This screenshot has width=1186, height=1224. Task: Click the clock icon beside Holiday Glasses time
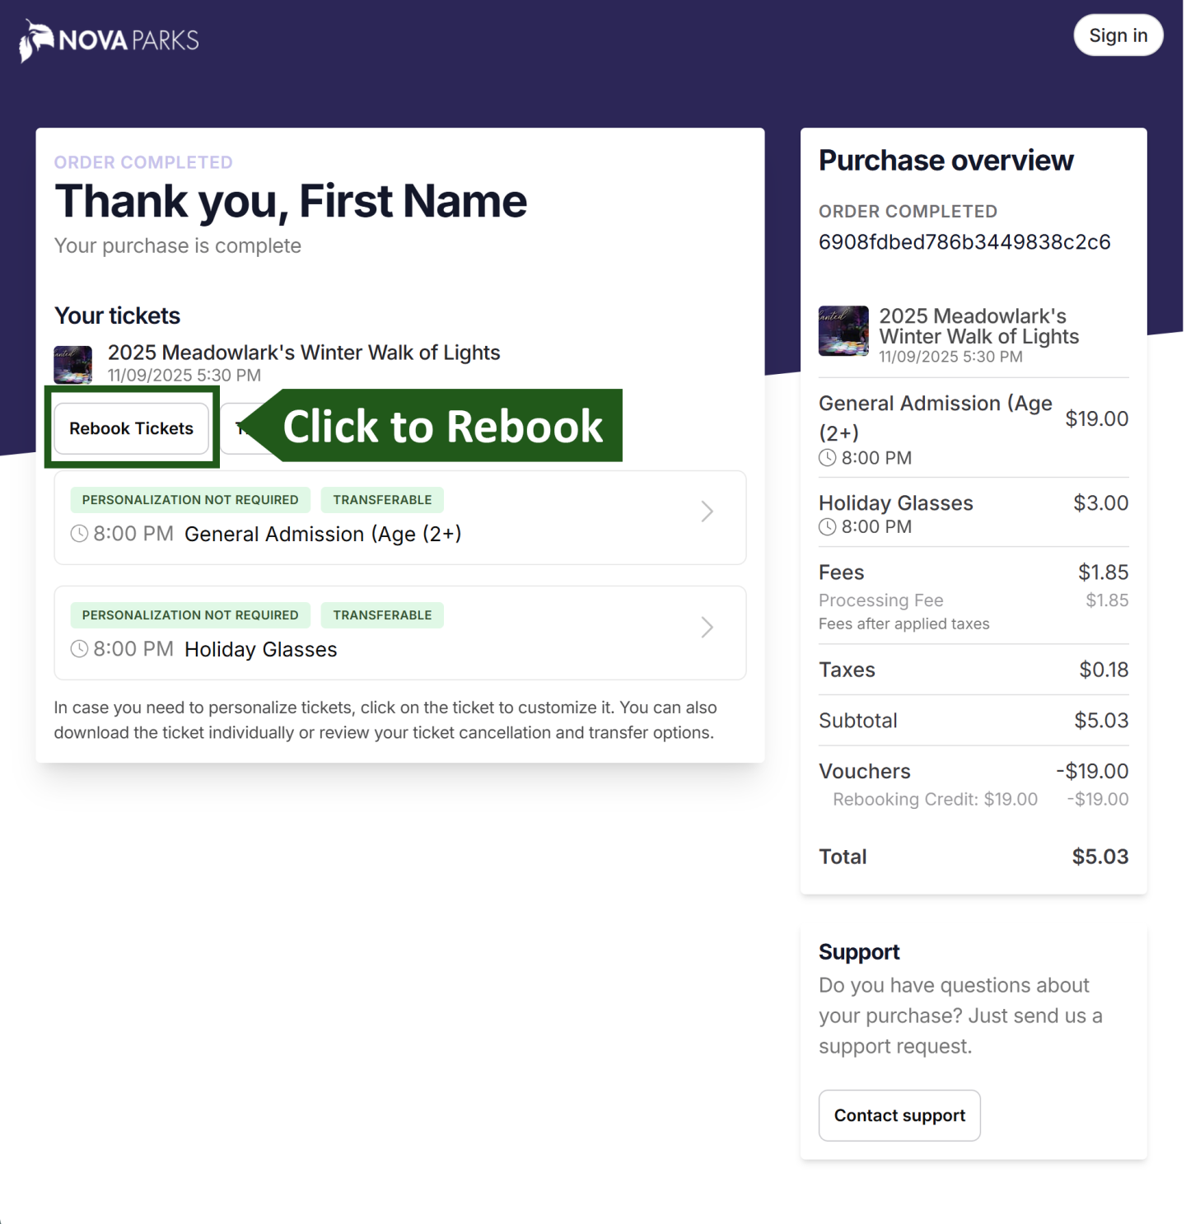[x=79, y=649]
